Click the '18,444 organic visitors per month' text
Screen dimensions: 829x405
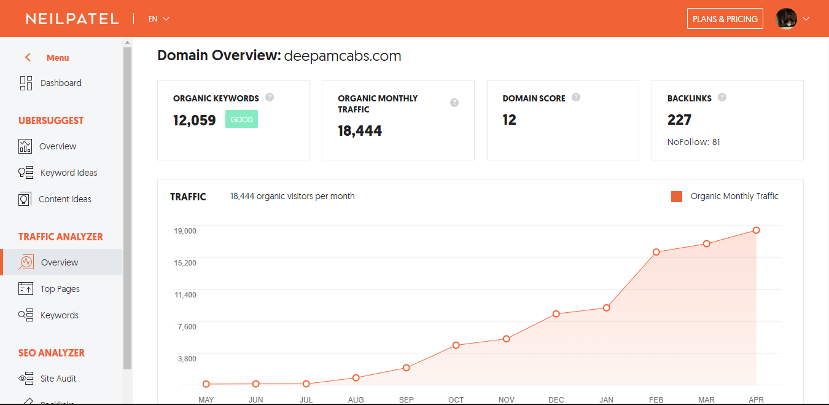[293, 196]
